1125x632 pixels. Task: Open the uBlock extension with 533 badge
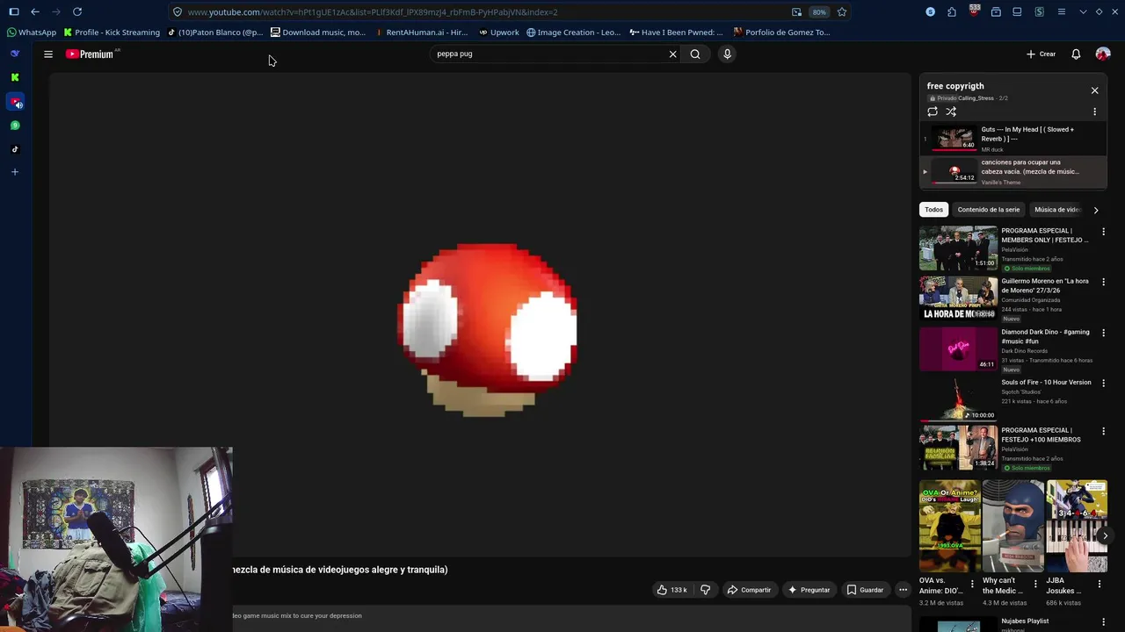tap(974, 11)
